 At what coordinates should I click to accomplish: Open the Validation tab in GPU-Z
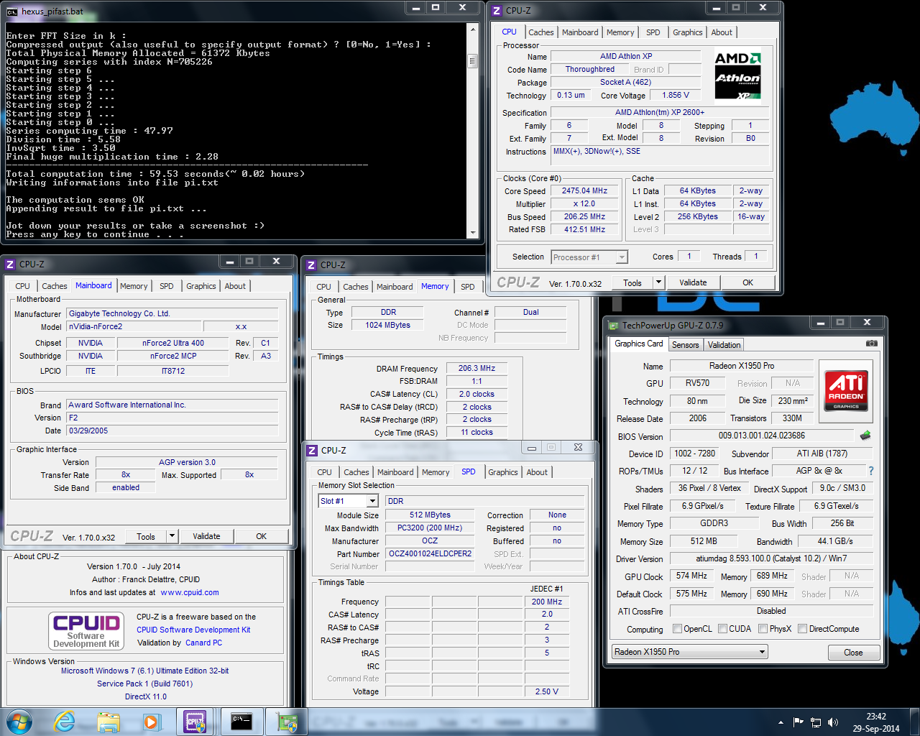tap(724, 345)
